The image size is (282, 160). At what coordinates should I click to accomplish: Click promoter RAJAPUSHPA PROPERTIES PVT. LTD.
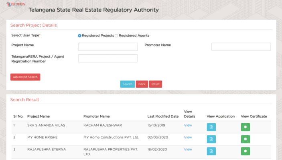coord(111,152)
